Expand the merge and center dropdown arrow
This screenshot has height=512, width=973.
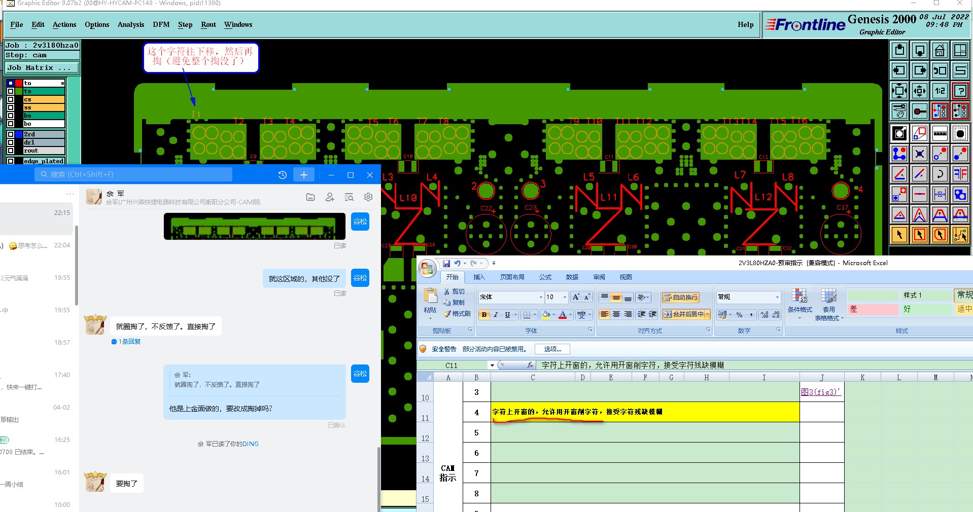(708, 314)
